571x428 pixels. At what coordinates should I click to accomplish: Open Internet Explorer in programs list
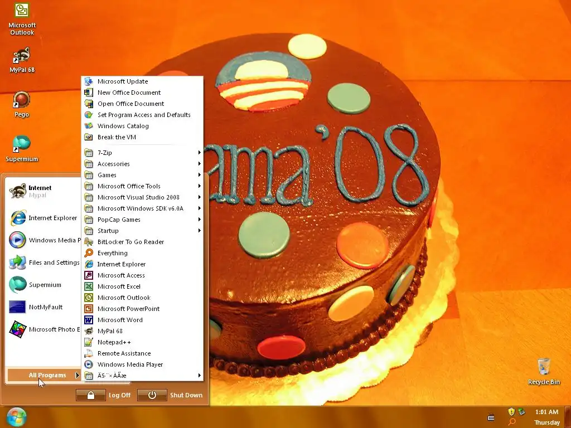tap(142, 264)
